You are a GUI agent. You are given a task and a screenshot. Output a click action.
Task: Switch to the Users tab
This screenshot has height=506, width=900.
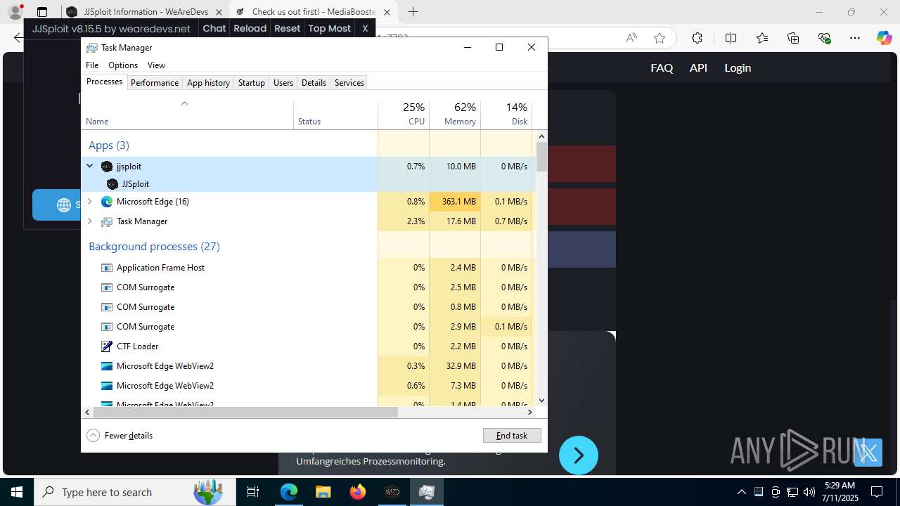(283, 83)
